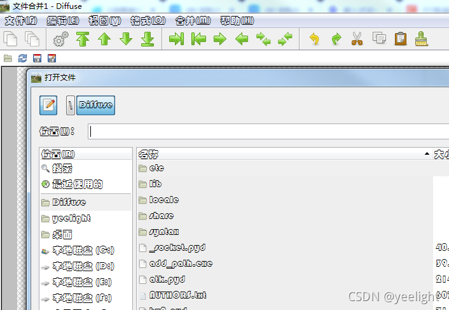Toggle the pencil type-location button in dialog

[x=48, y=105]
